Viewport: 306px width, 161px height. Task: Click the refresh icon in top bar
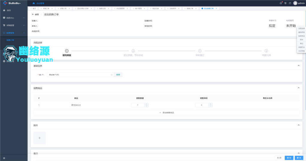coord(290,3)
